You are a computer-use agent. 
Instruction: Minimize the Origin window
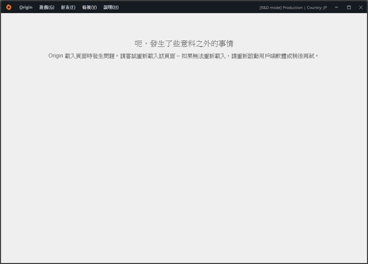[336, 7]
